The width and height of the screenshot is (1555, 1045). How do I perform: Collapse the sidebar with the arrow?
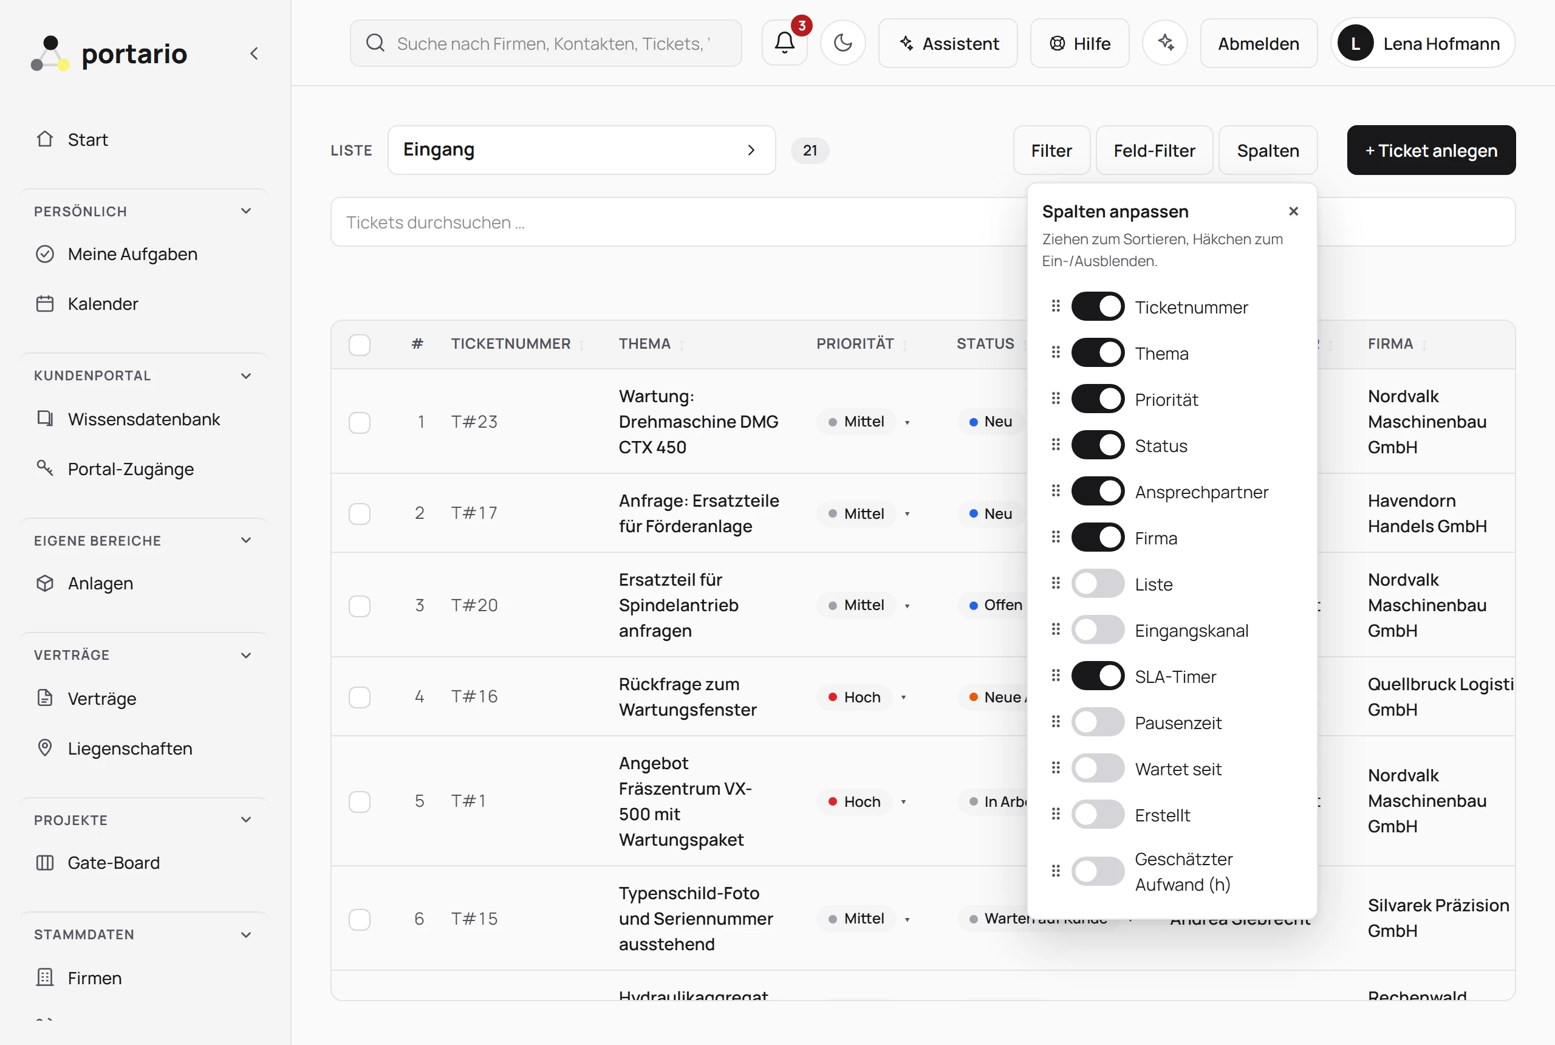[254, 53]
